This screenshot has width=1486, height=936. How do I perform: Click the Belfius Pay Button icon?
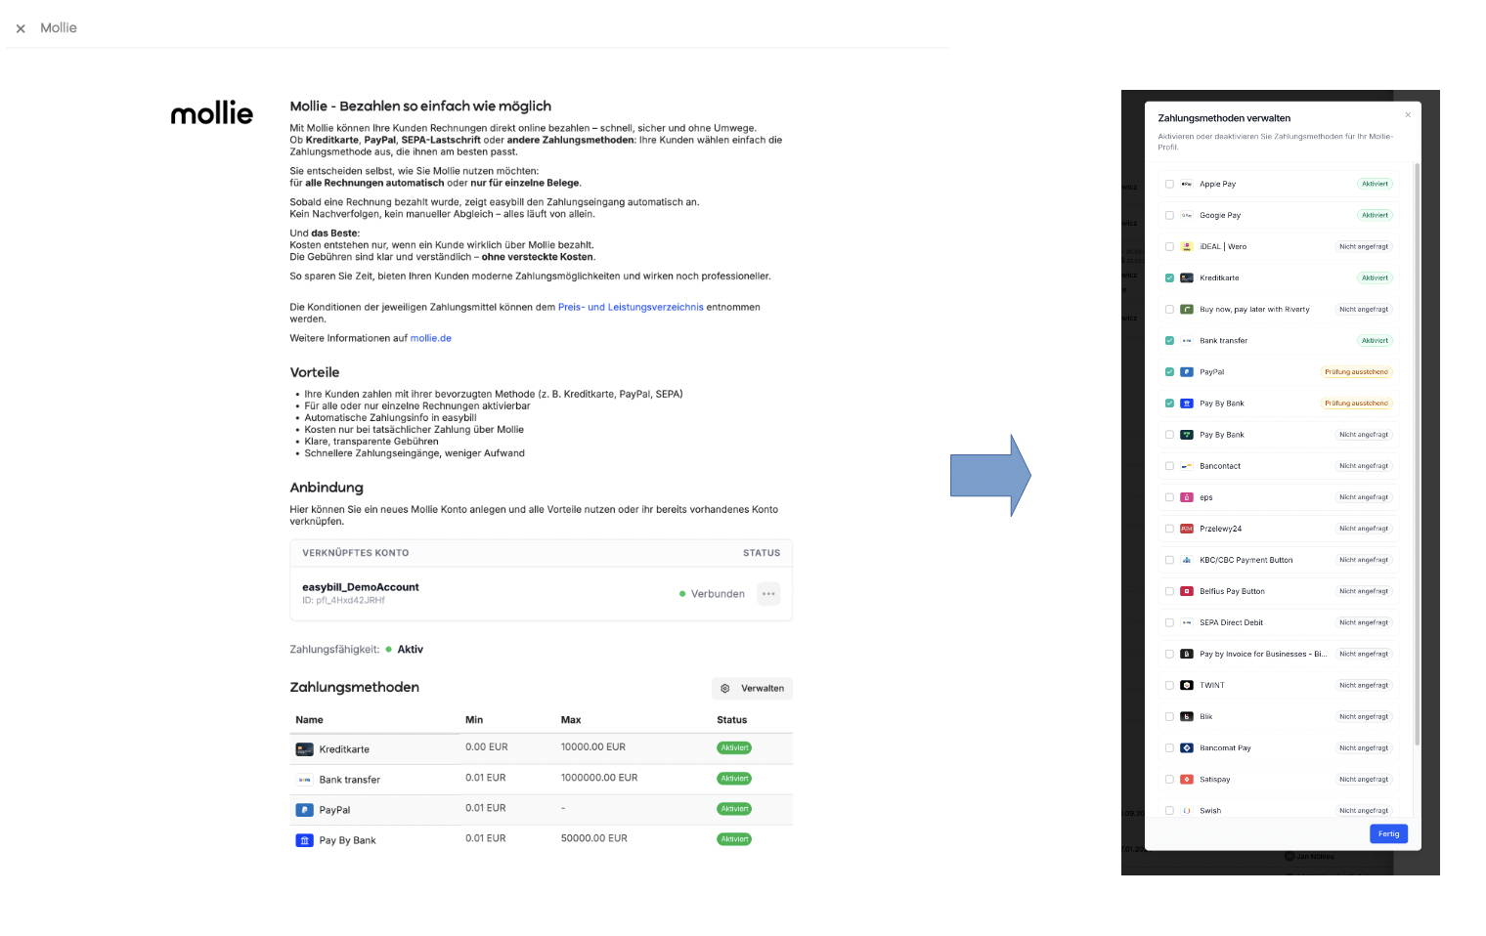click(1186, 591)
